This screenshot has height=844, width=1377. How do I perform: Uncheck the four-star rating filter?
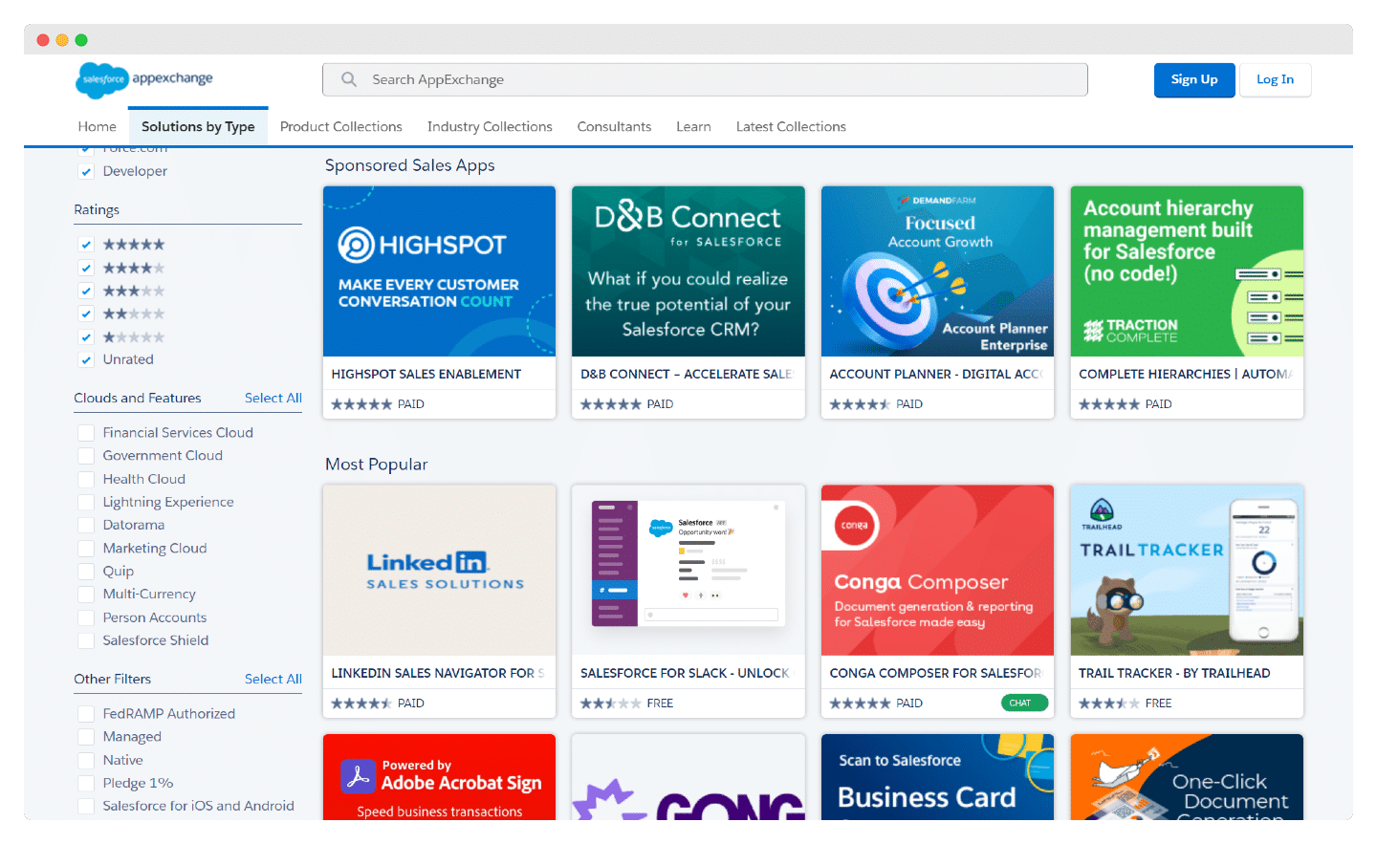(86, 268)
